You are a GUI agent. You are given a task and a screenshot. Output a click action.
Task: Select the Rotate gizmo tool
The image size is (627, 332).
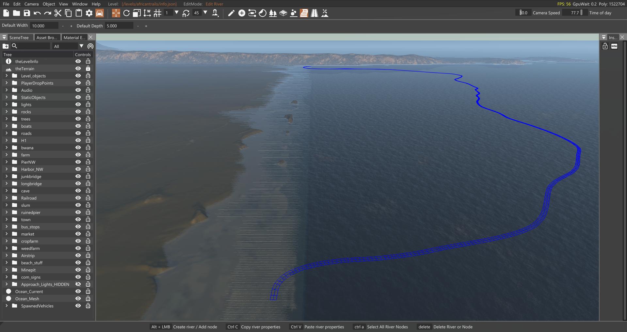(126, 13)
